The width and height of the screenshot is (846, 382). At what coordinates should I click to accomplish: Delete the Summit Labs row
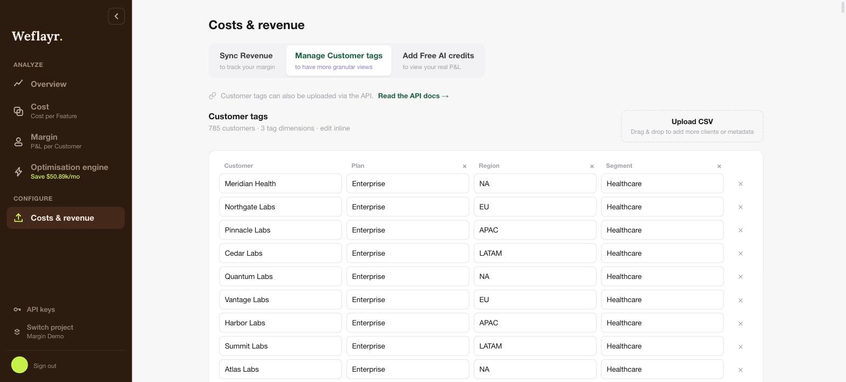[x=740, y=346]
